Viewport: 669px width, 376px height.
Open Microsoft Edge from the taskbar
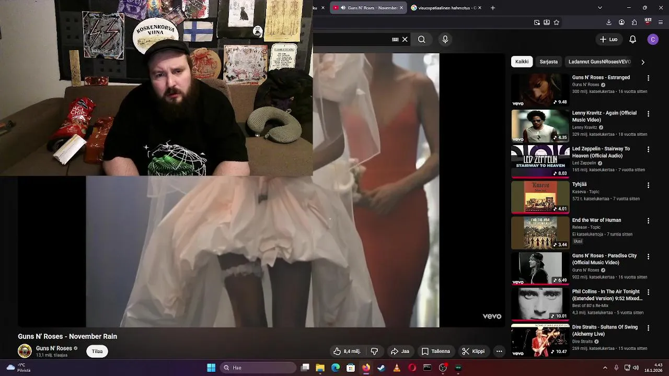[336, 368]
